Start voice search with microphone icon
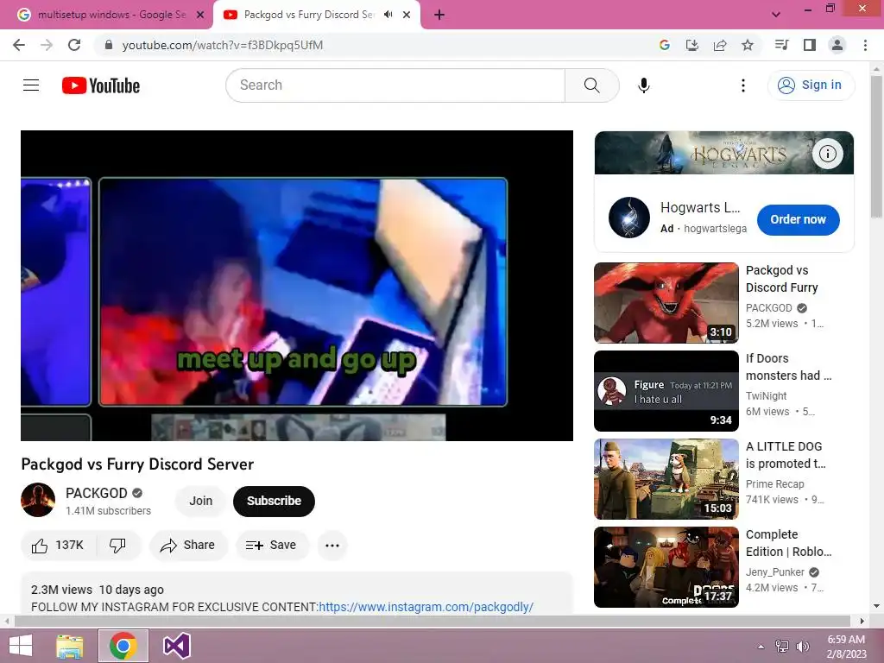Viewport: 884px width, 663px height. point(643,85)
